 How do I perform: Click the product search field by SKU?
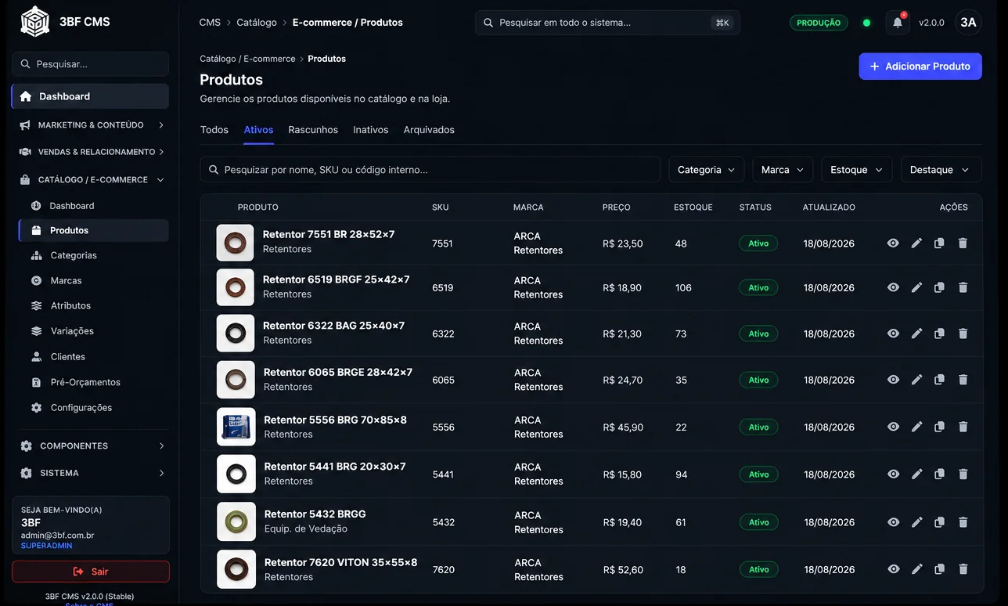pyautogui.click(x=430, y=170)
